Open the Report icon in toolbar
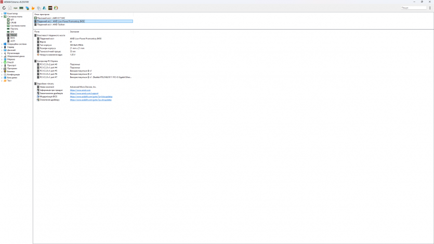This screenshot has height=244, width=434. (x=10, y=8)
